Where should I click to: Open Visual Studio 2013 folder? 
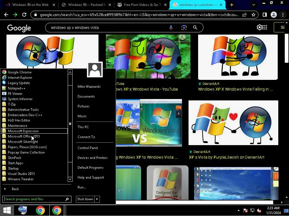(x=35, y=174)
